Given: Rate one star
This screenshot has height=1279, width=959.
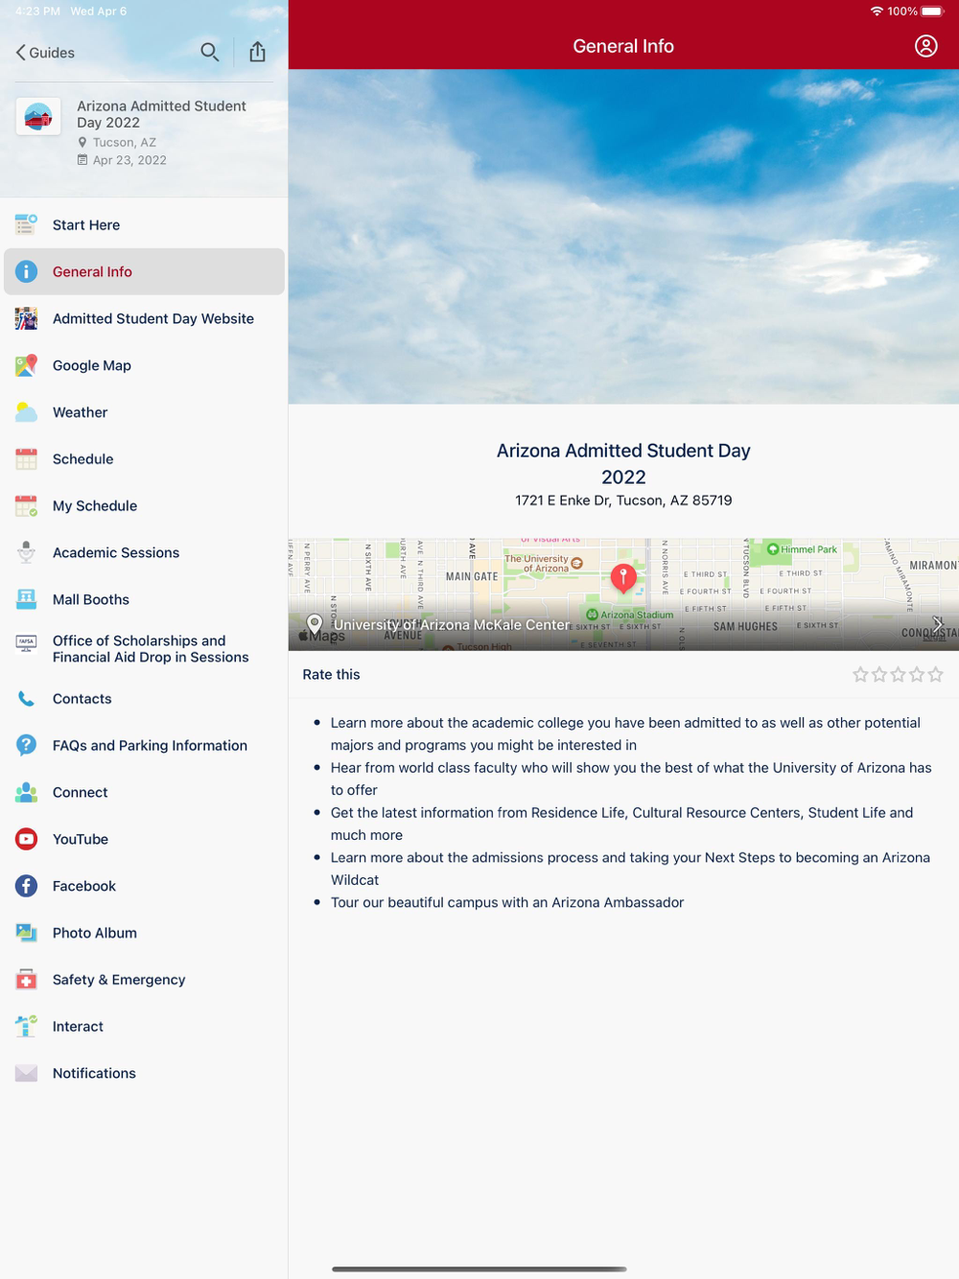Looking at the screenshot, I should (x=860, y=675).
